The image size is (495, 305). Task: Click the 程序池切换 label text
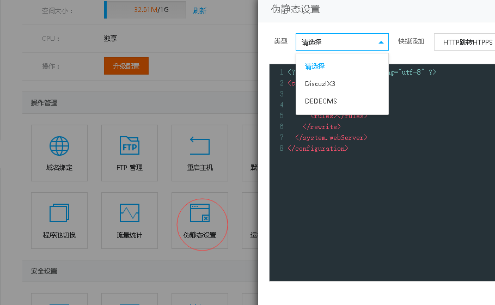(x=59, y=235)
